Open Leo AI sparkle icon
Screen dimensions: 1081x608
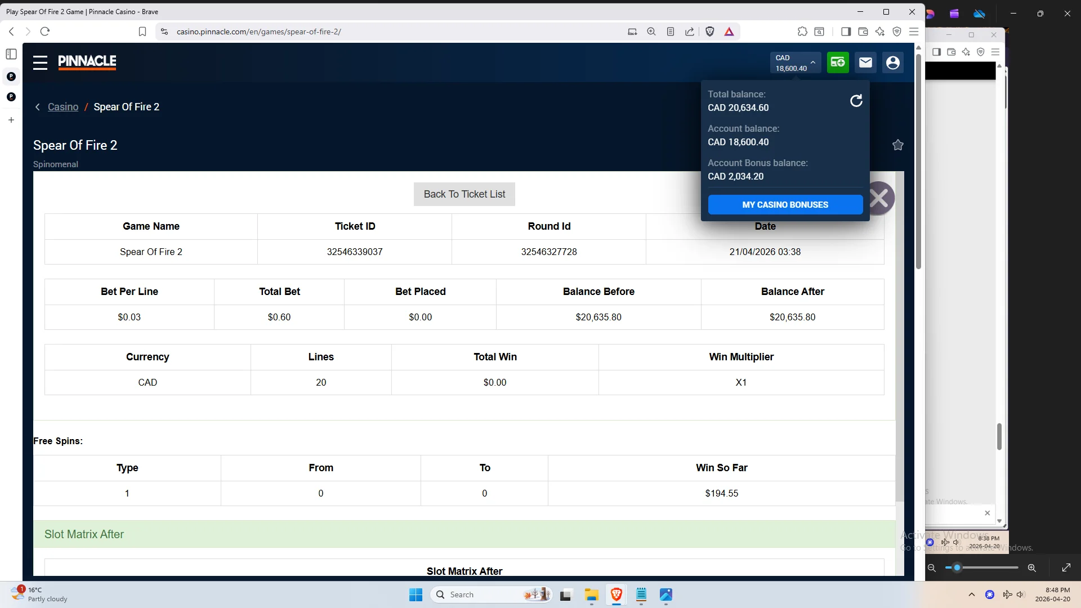880,32
